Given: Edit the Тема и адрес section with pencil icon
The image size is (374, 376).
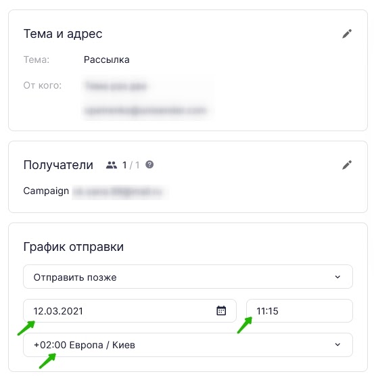Looking at the screenshot, I should pos(347,34).
